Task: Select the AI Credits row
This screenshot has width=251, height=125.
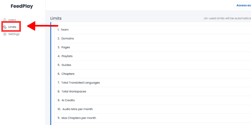Action: click(153, 101)
